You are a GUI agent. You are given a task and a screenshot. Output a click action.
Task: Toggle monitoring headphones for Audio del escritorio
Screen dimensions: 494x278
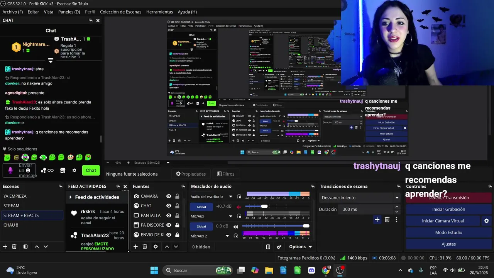[x=239, y=197]
